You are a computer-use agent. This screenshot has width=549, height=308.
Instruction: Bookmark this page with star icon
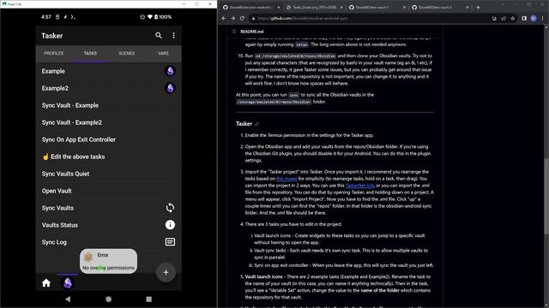tap(513, 18)
